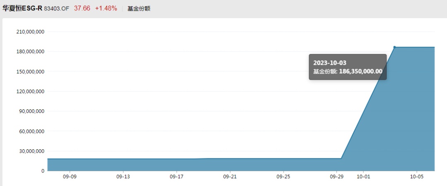Viewport: 447px width, 186px height.
Task: Click the 09-17 date axis label
Action: pyautogui.click(x=176, y=177)
